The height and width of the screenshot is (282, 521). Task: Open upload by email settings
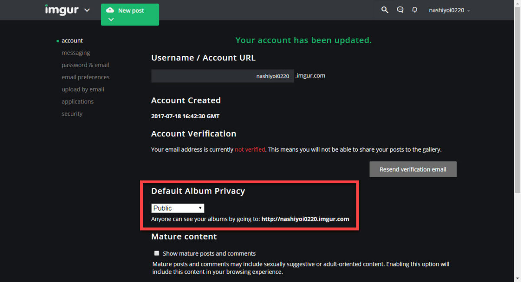tap(82, 89)
